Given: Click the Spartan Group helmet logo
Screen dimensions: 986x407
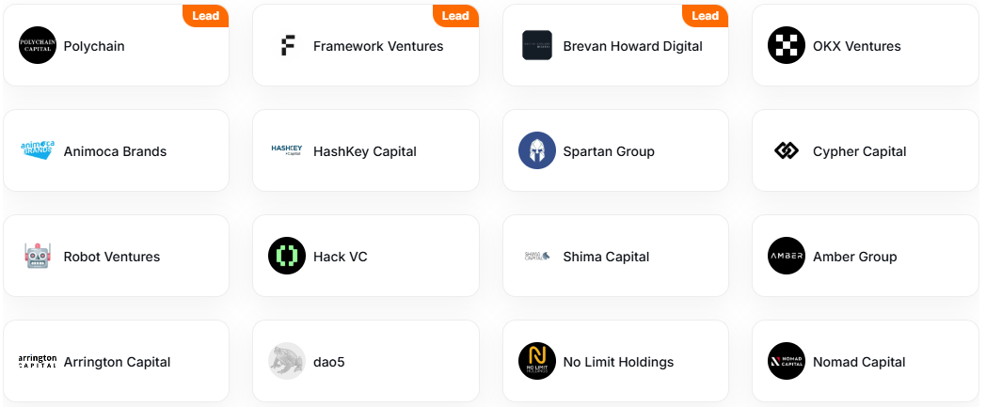Looking at the screenshot, I should [x=537, y=150].
